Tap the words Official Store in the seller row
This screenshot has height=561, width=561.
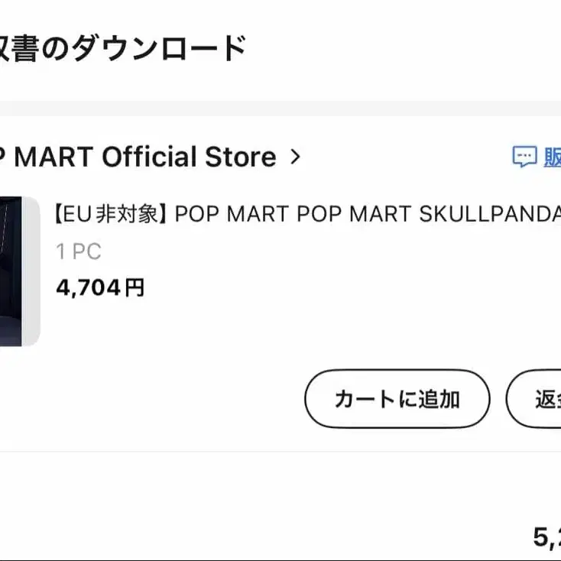[x=189, y=157]
